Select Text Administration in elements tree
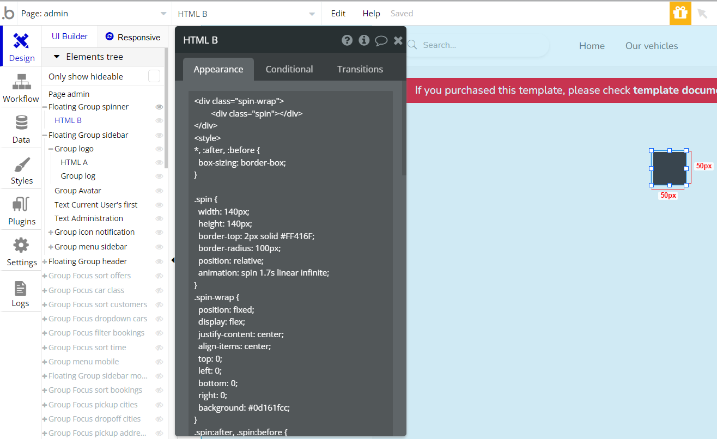The height and width of the screenshot is (439, 717). [88, 218]
